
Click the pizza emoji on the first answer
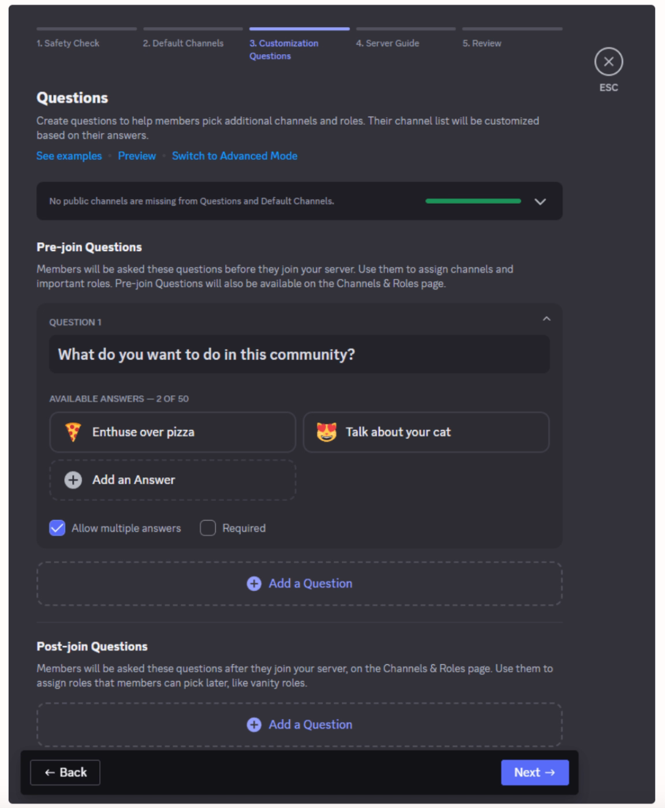[x=73, y=432]
